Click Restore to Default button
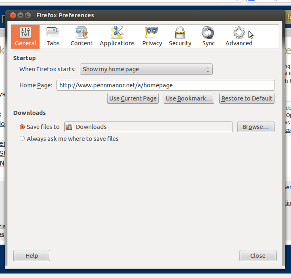 click(246, 98)
